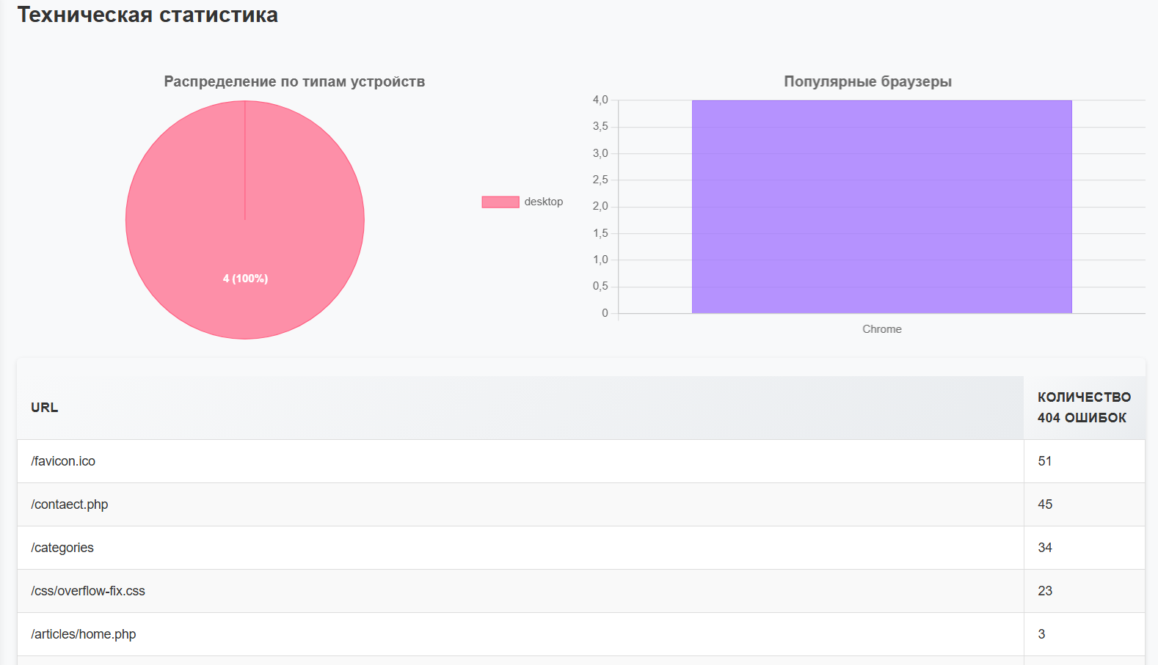1158x665 pixels.
Task: Click the error count 45 cell
Action: (1045, 504)
